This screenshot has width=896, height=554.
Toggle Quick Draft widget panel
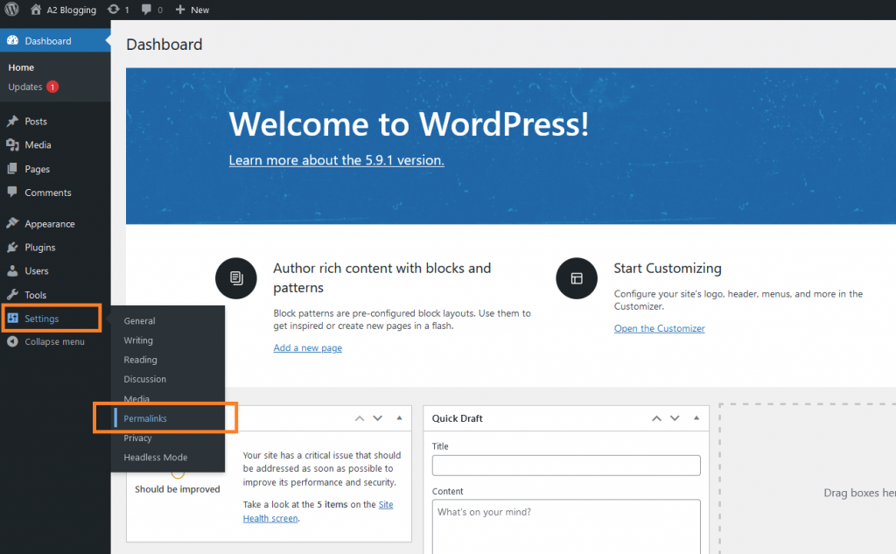(x=696, y=418)
